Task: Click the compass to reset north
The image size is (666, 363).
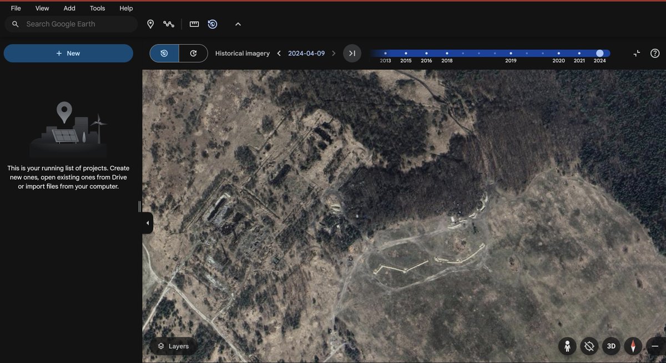Action: click(x=633, y=346)
